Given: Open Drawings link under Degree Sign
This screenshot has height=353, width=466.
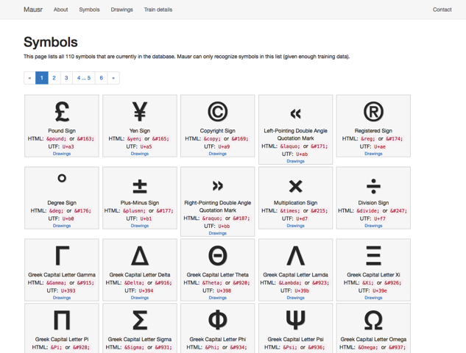Looking at the screenshot, I should tap(62, 226).
